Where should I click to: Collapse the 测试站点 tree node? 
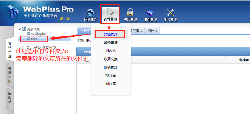[x=20, y=29]
